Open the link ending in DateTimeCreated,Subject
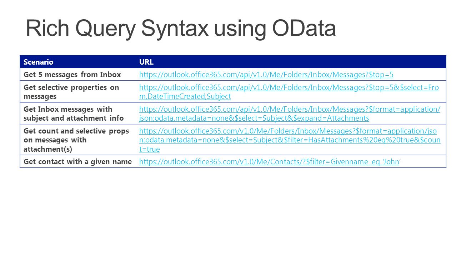466x262 pixels. point(289,92)
